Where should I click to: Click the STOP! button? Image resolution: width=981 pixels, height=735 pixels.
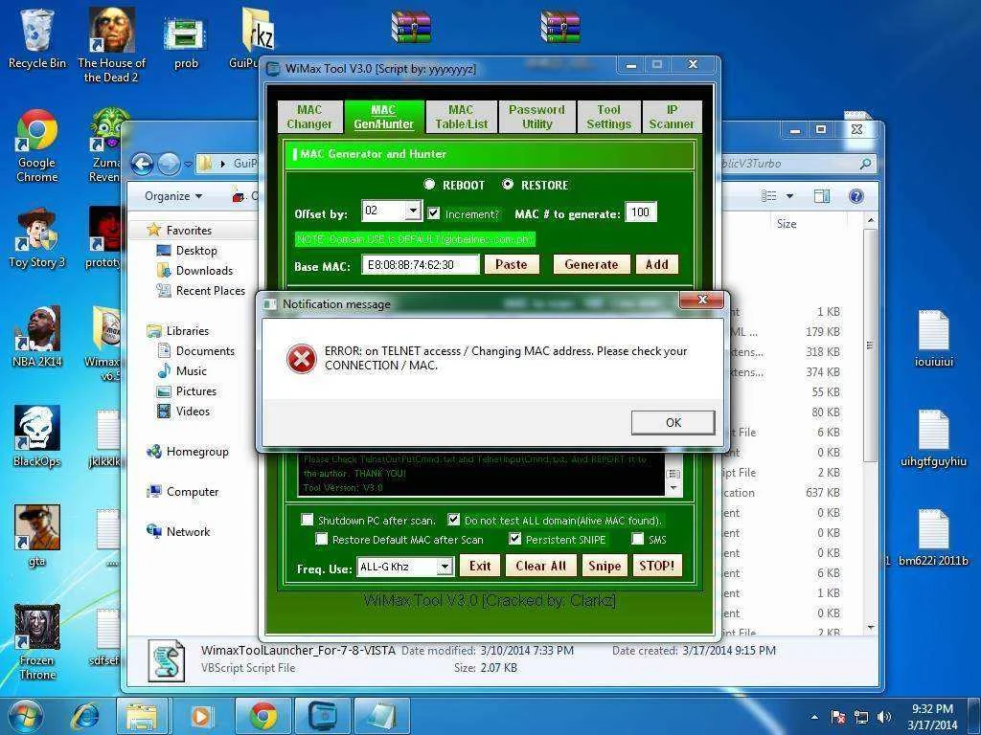click(657, 566)
